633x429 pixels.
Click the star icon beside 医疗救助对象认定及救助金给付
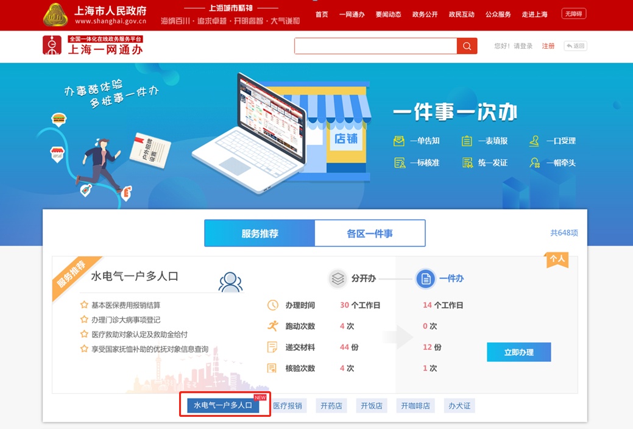tap(84, 334)
